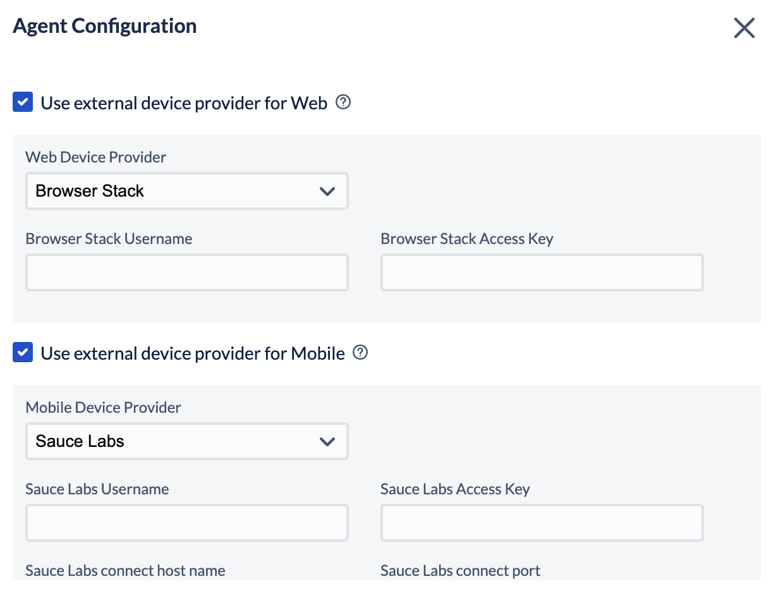Screen dimensions: 771x598
Task: Focus the Browser Stack Username field
Action: (186, 272)
